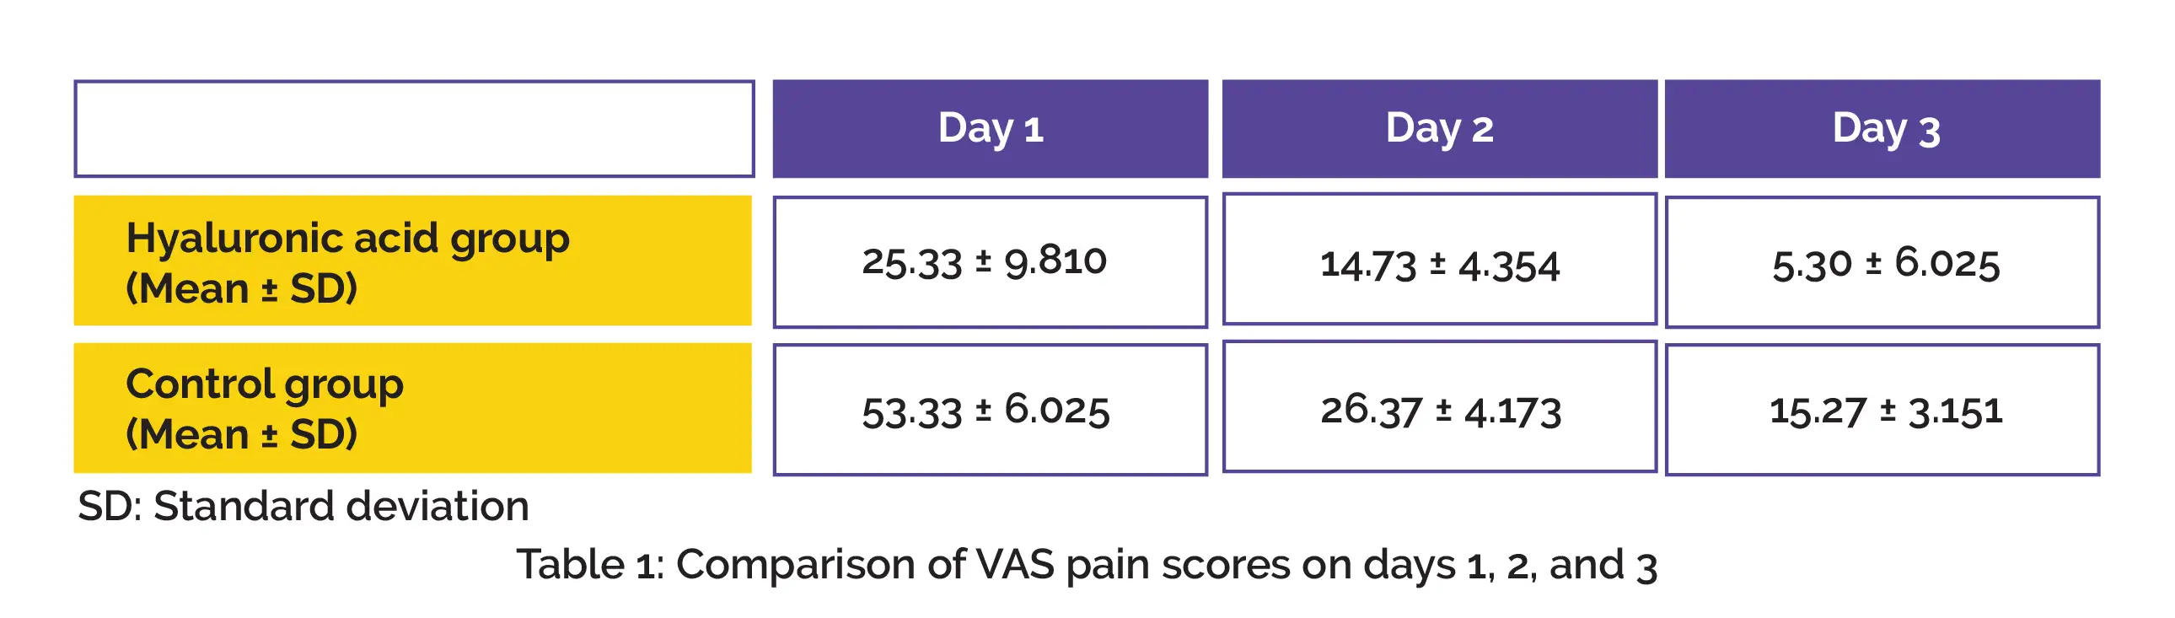The width and height of the screenshot is (2175, 618).
Task: Click (Mean ± SD) under Control group
Action: [241, 435]
